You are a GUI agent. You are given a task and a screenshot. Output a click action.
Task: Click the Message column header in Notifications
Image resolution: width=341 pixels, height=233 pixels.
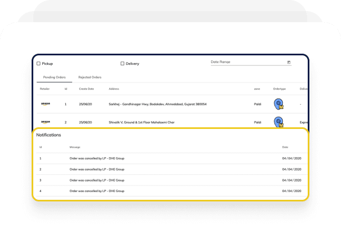click(75, 147)
